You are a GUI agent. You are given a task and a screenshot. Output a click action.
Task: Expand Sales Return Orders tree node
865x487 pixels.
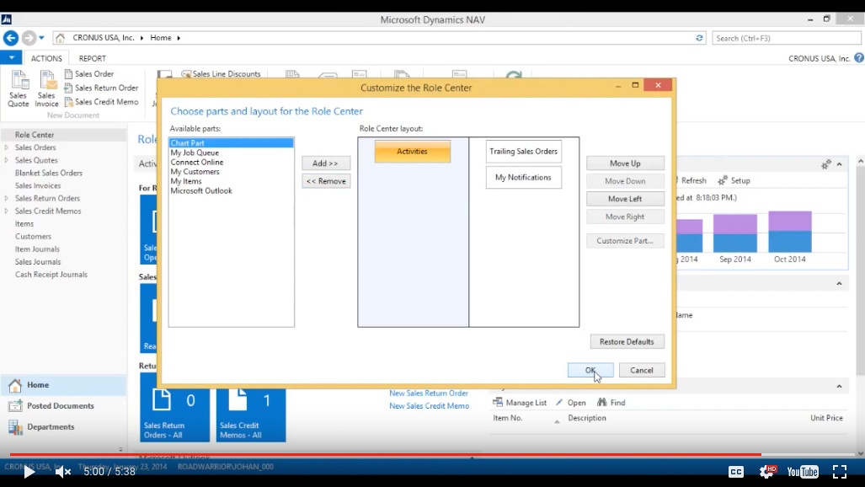coord(7,198)
